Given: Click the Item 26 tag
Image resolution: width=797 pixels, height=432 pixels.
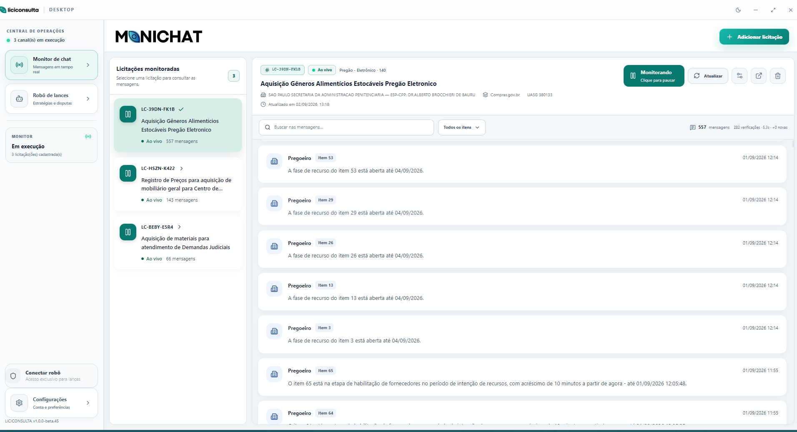Looking at the screenshot, I should click(x=326, y=243).
